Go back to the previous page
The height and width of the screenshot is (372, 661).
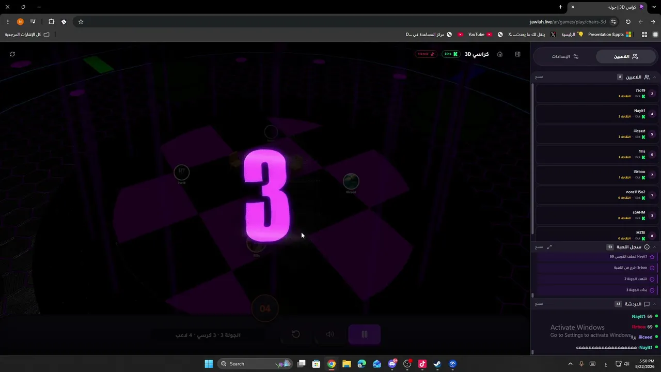click(x=653, y=22)
